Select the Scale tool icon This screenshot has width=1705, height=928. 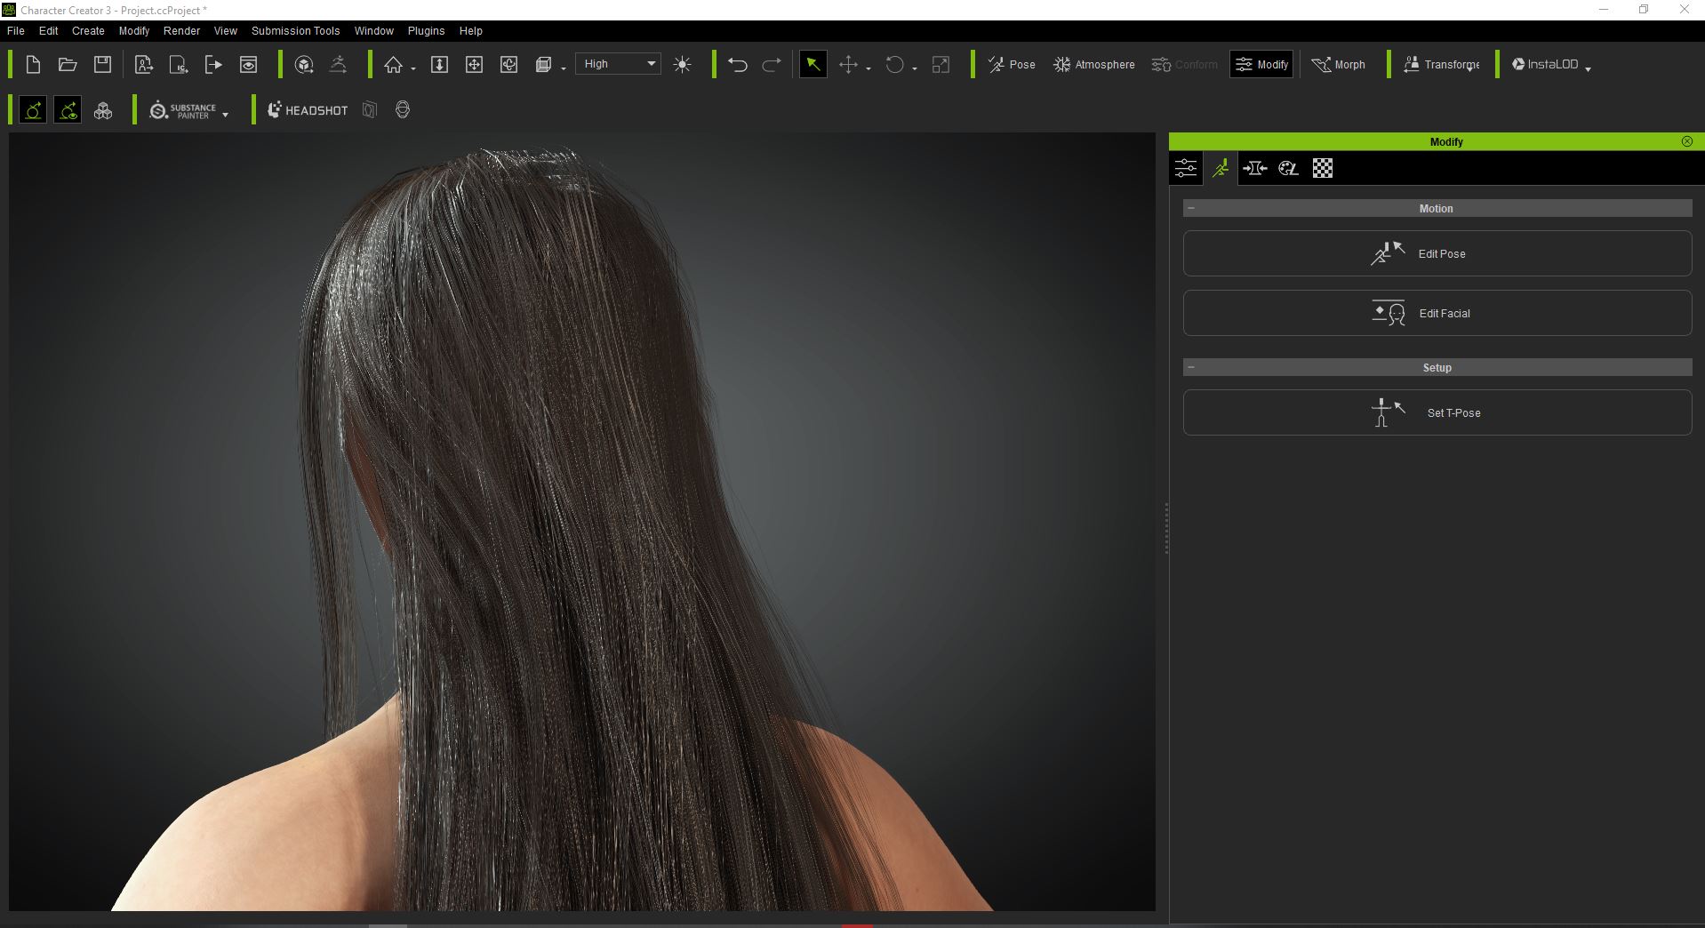941,64
